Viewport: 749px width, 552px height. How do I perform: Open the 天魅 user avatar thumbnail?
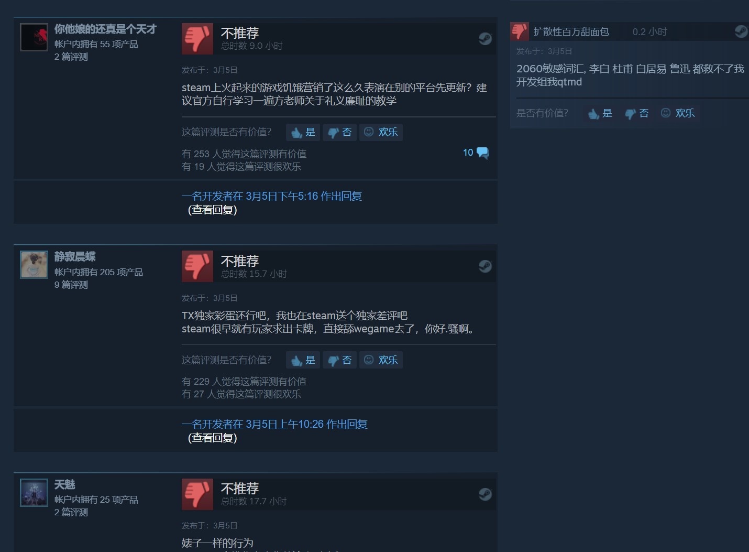tap(34, 493)
